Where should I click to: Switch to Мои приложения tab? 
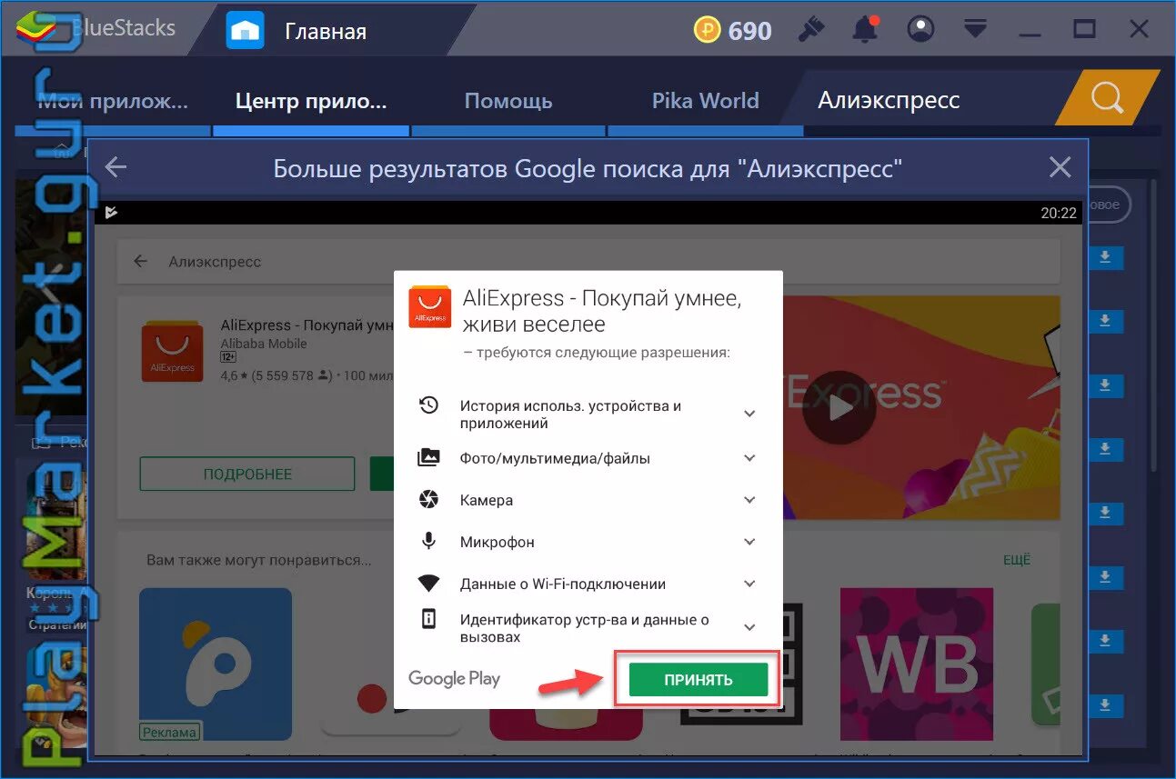coord(114,101)
